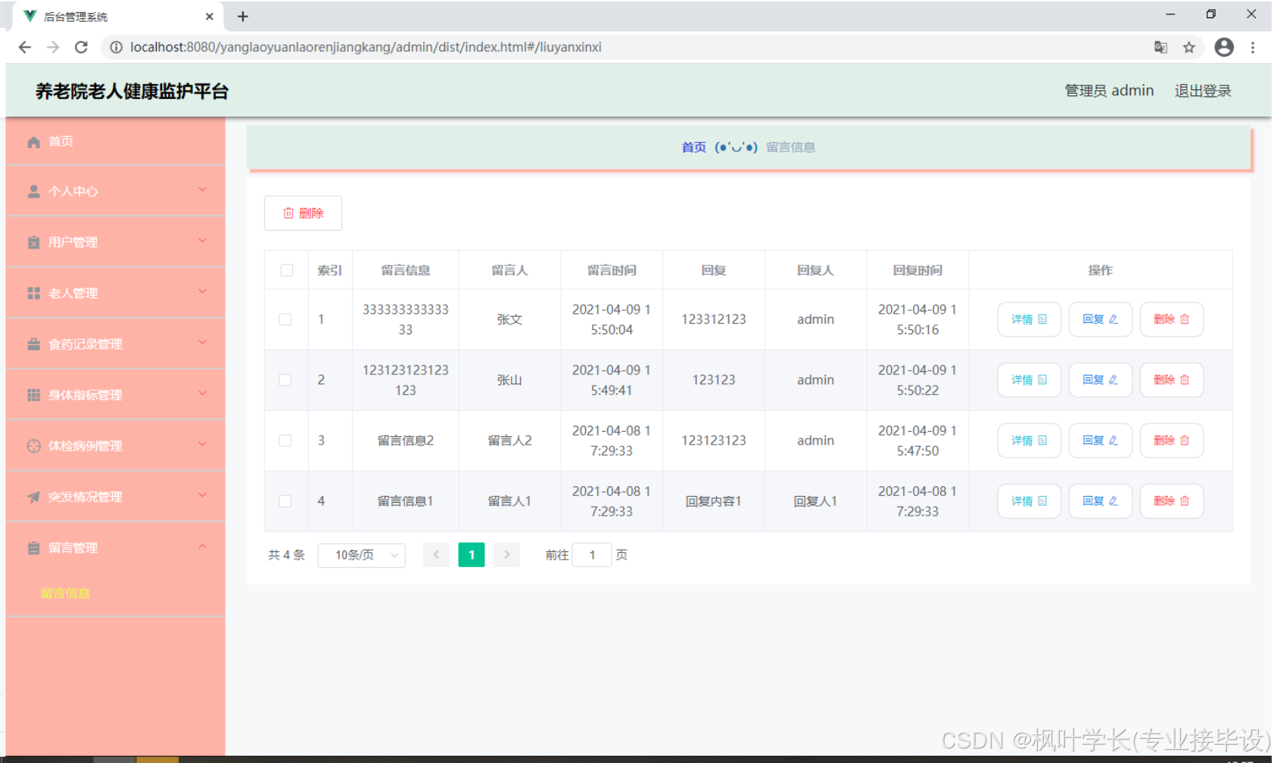
Task: Open the translate page icon in address bar
Action: 1160,47
